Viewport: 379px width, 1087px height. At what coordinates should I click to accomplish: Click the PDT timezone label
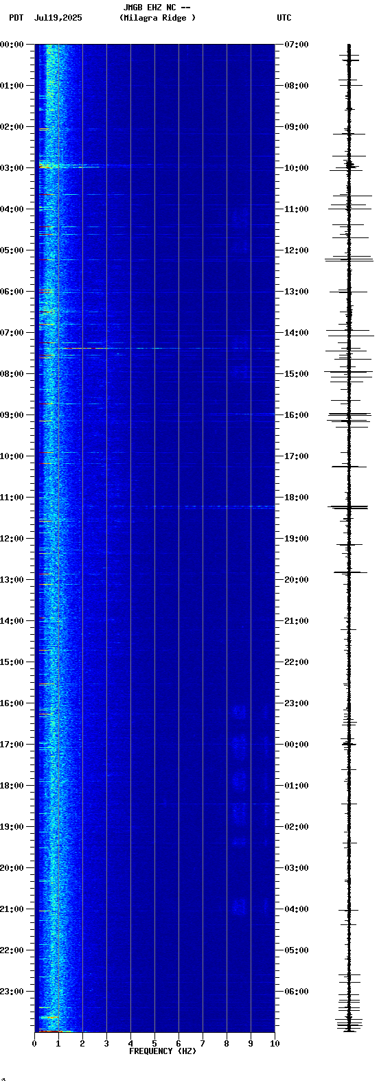click(16, 18)
